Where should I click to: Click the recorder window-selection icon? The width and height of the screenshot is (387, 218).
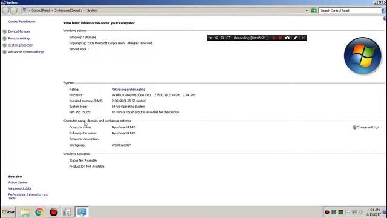(216, 38)
